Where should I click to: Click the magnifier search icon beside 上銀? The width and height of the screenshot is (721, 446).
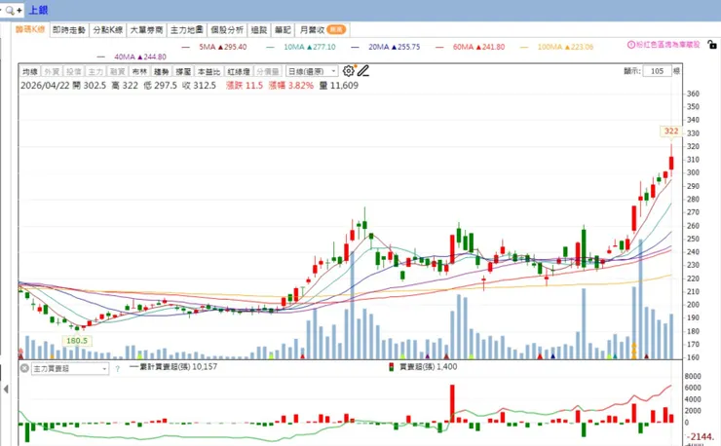point(10,10)
